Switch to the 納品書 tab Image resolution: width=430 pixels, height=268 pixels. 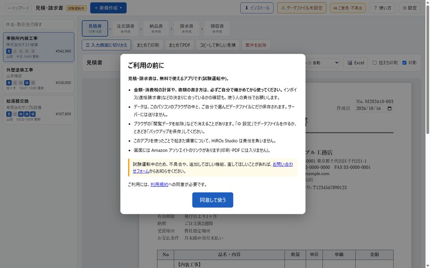(156, 28)
